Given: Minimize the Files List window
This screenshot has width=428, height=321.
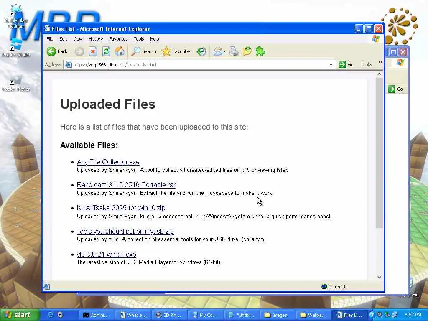Looking at the screenshot, I should 359,29.
